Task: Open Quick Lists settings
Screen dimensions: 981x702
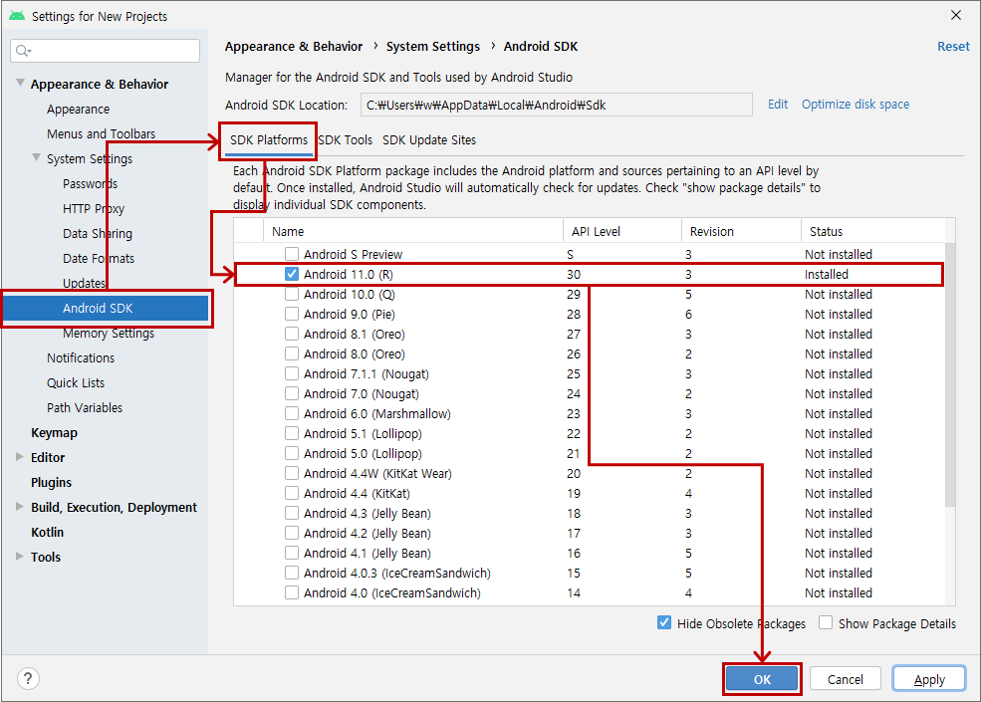Action: pos(76,383)
